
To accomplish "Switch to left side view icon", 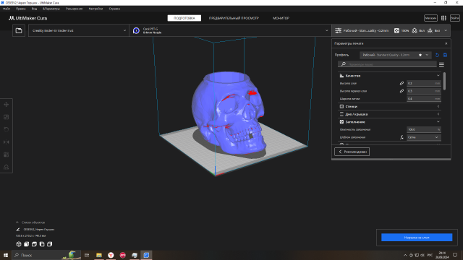I will click(x=42, y=244).
